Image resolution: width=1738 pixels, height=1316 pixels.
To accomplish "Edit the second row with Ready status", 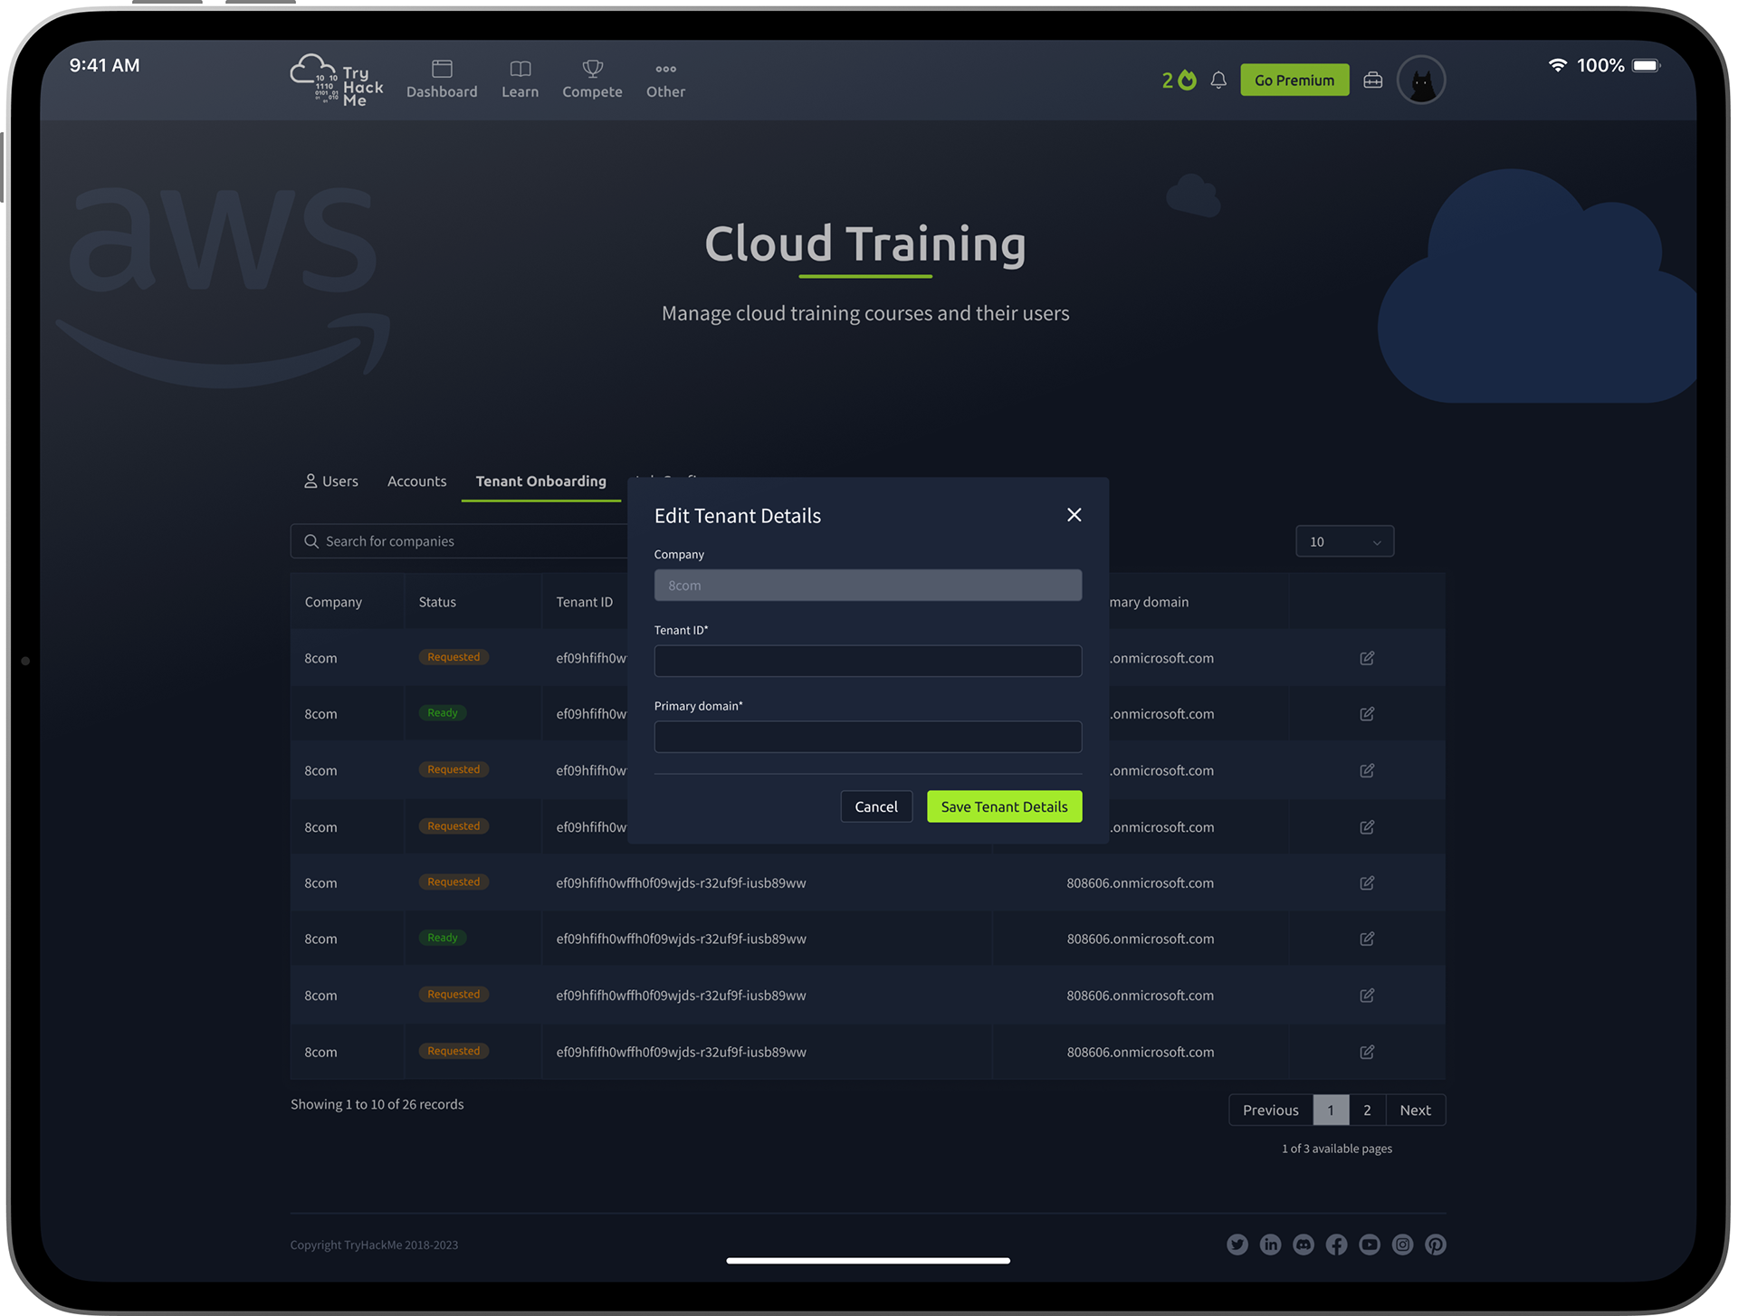I will (1367, 714).
